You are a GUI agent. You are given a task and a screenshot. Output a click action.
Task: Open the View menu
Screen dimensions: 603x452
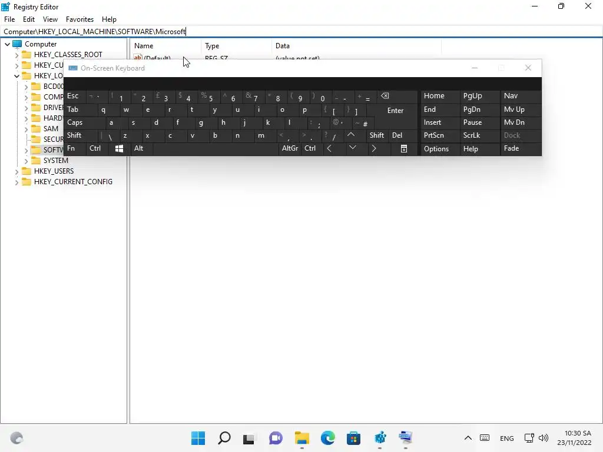point(51,19)
